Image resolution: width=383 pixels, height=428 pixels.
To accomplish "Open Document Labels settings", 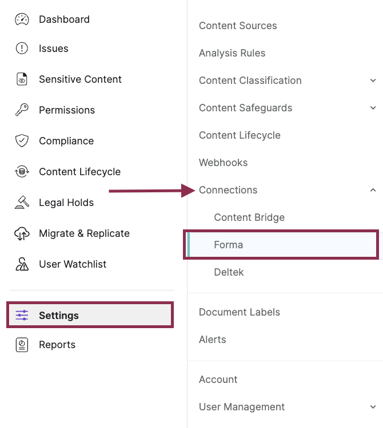I will [x=240, y=312].
